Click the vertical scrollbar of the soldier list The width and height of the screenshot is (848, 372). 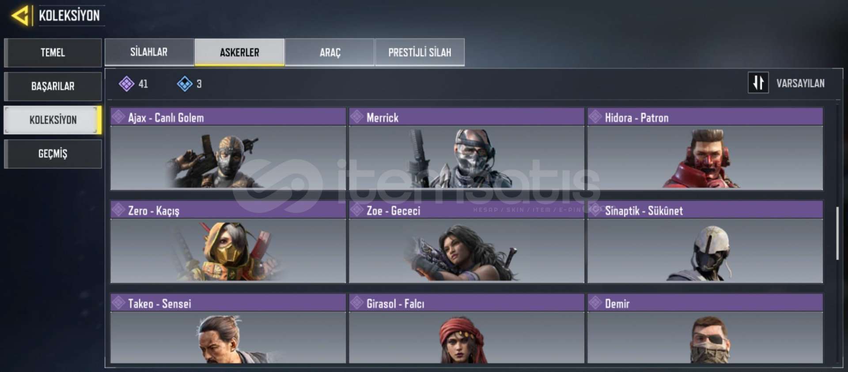coord(837,233)
